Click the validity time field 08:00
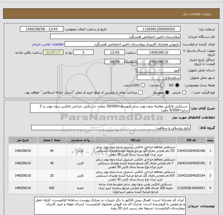This screenshot has height=215, width=223. pos(115,61)
